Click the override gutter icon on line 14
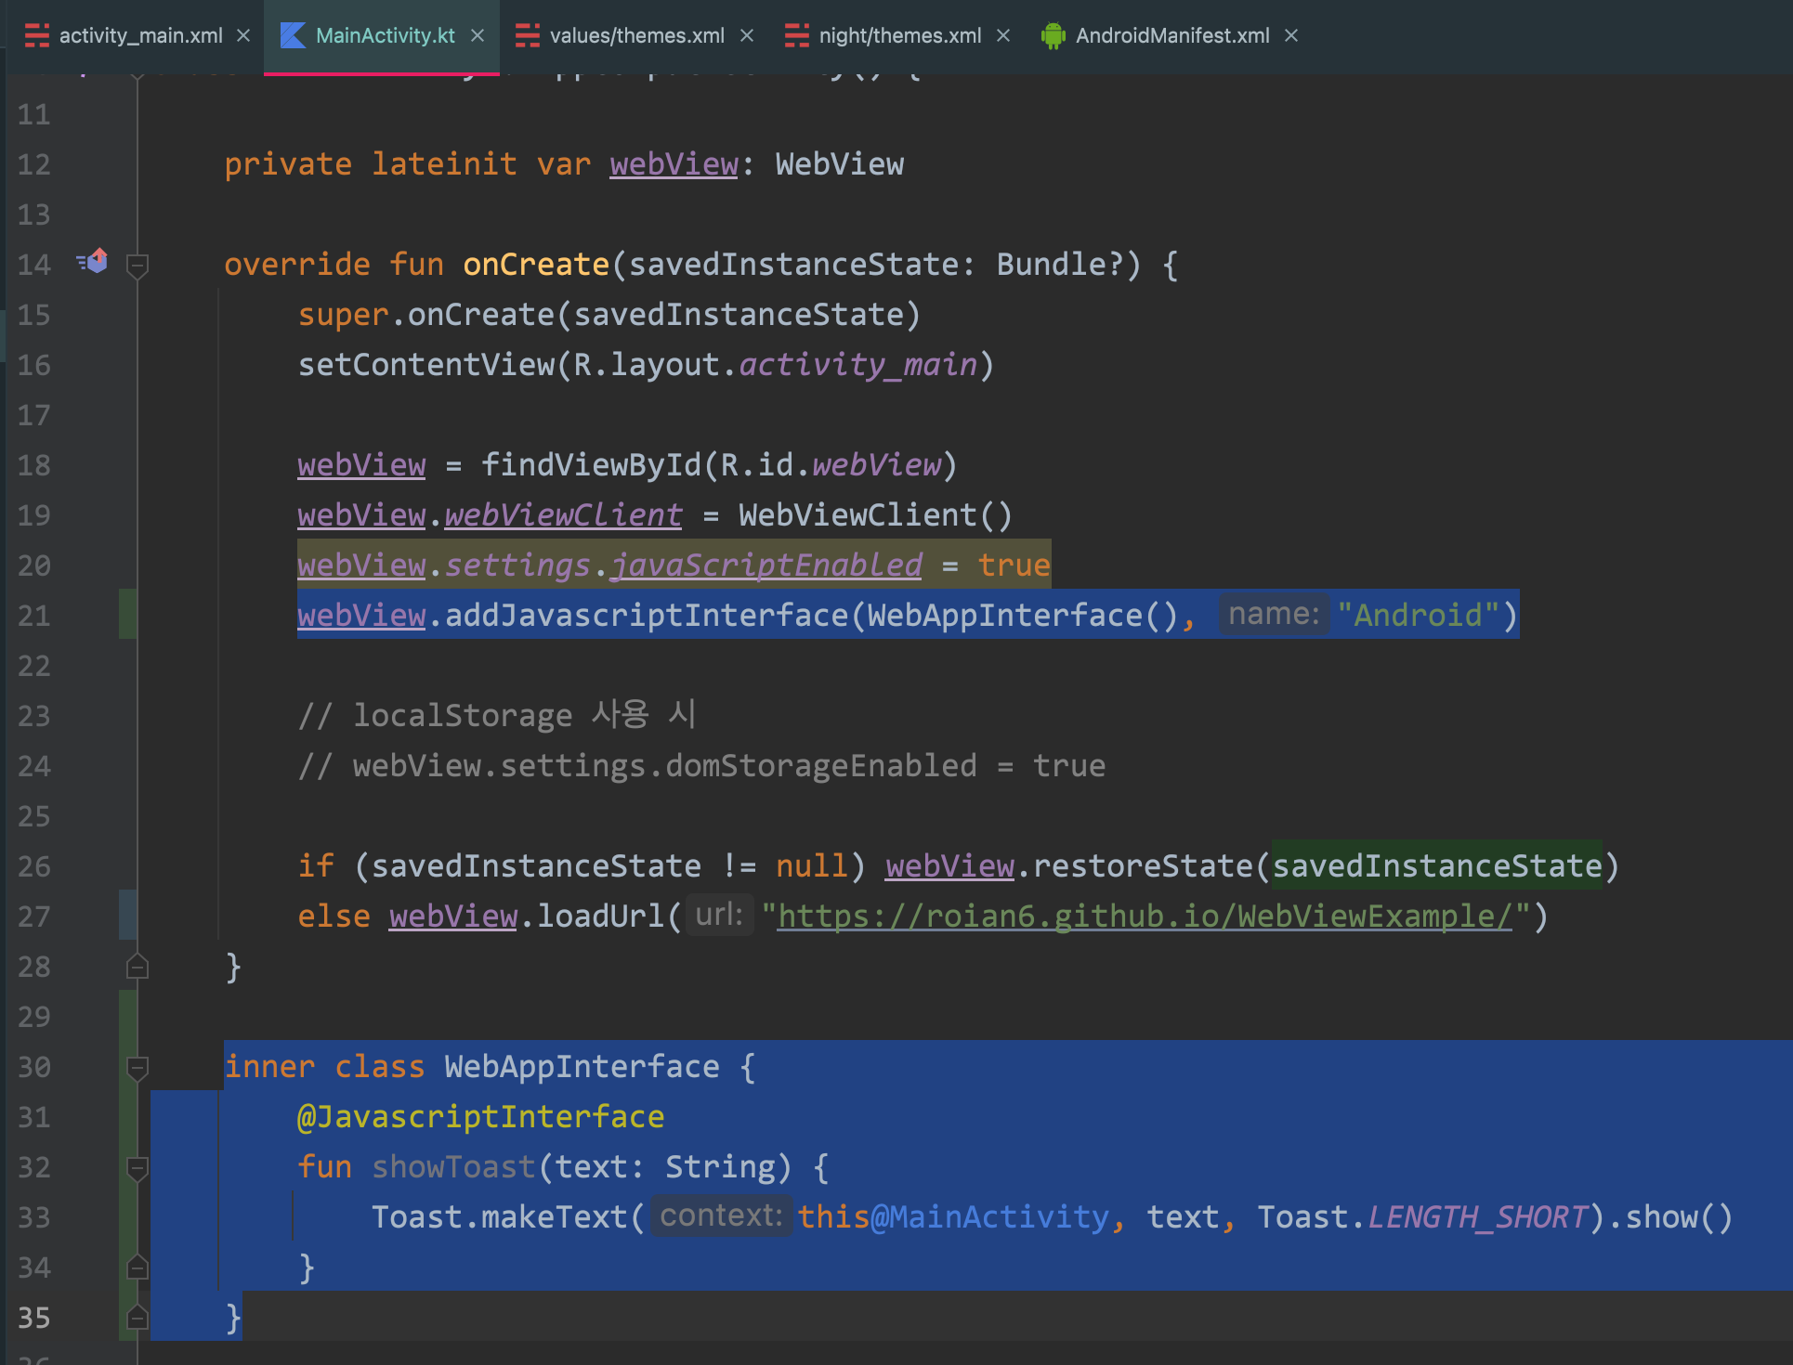 coord(93,262)
